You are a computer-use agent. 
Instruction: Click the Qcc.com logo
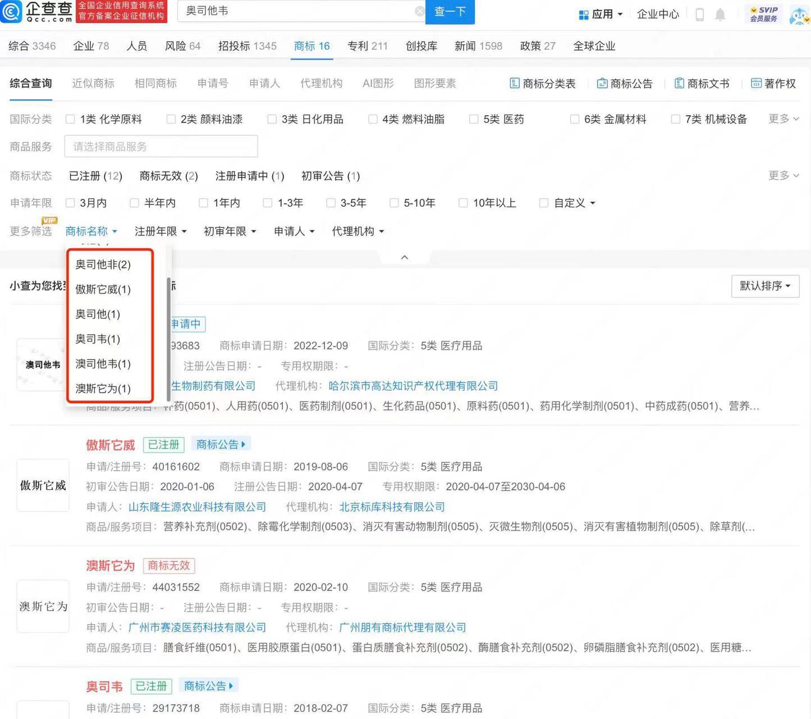37,11
